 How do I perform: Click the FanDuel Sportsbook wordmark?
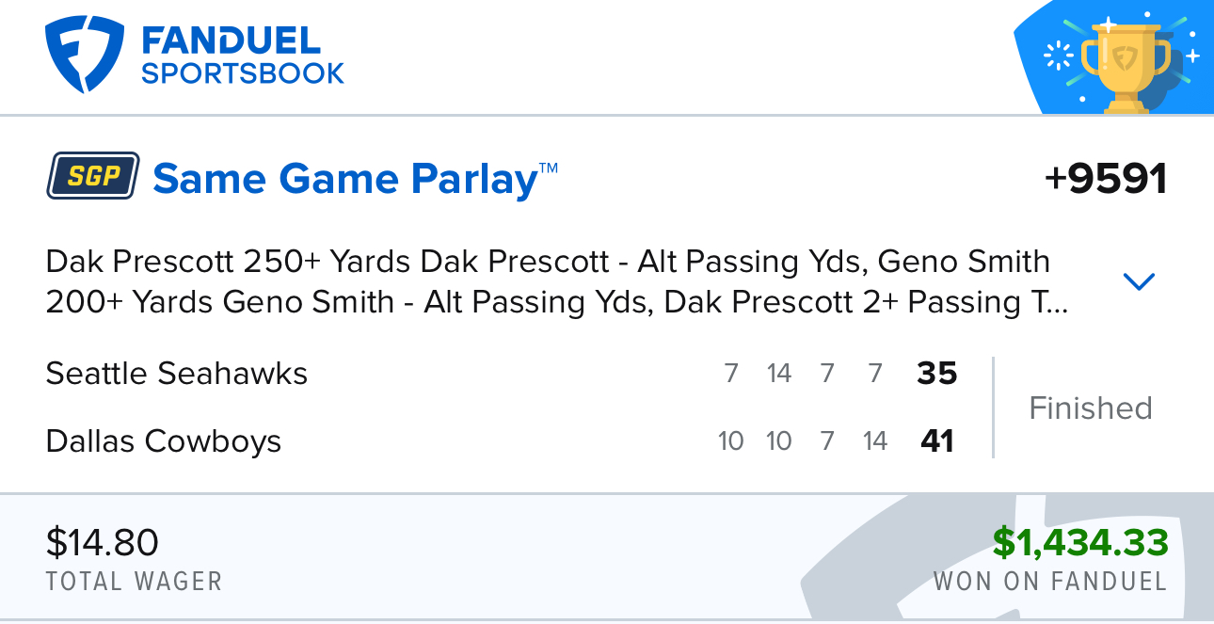(x=243, y=56)
